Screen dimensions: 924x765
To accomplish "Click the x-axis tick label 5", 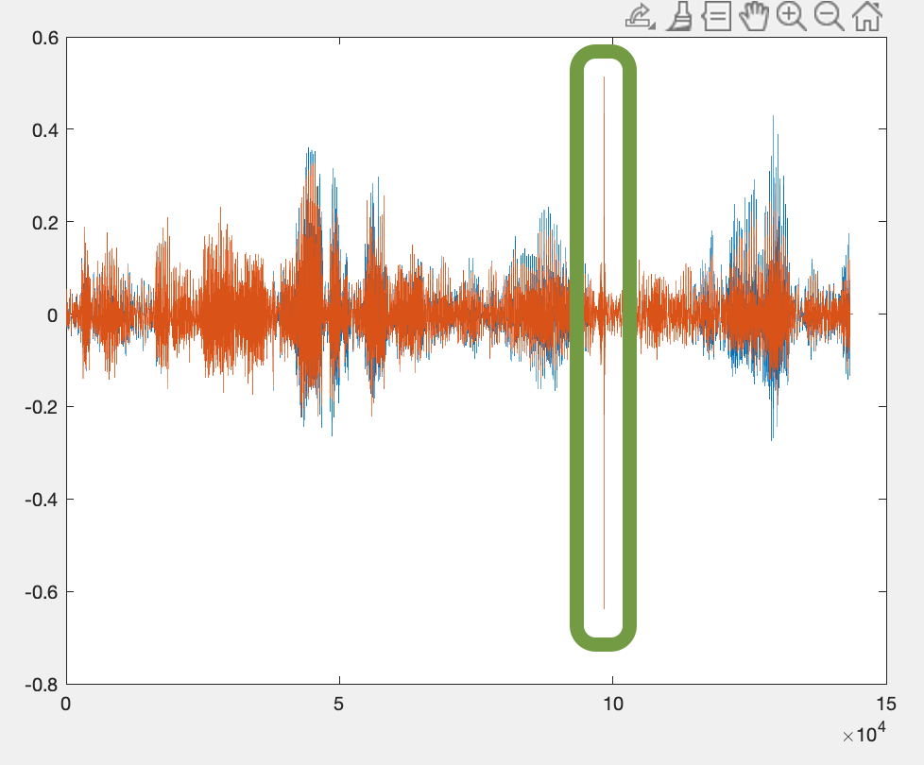I will [339, 705].
